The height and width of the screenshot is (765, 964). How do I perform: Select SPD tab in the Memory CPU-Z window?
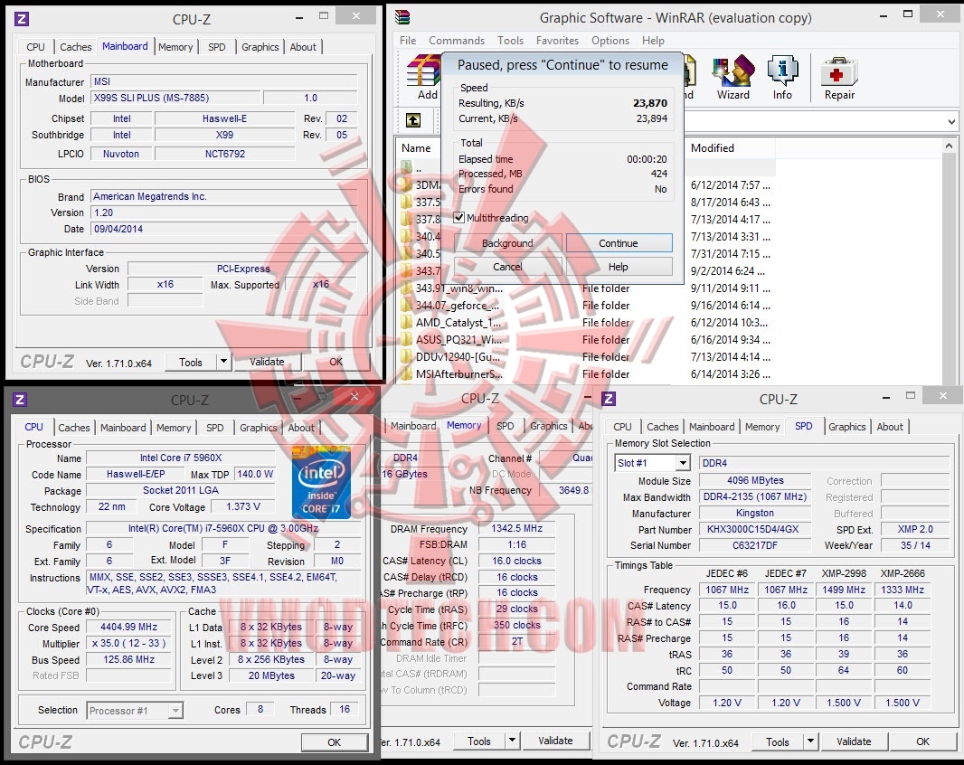(505, 426)
